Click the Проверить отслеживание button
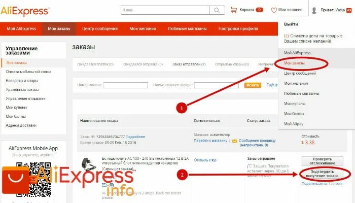This screenshot has width=355, height=203. 322,161
